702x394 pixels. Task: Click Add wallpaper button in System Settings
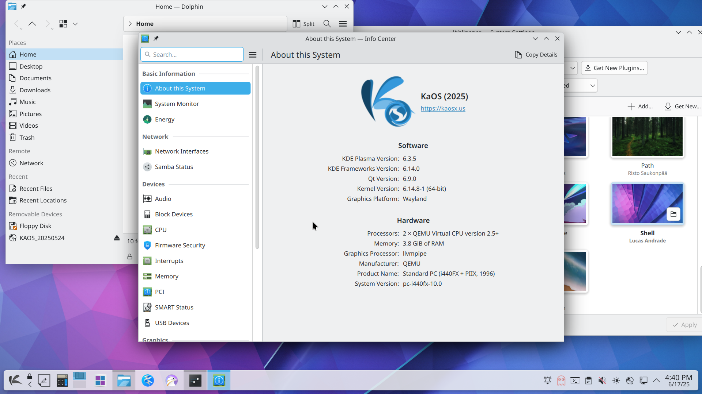640,107
